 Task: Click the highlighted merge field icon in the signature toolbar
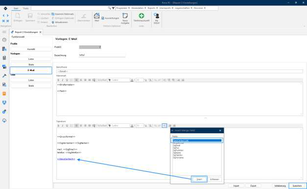(x=165, y=125)
